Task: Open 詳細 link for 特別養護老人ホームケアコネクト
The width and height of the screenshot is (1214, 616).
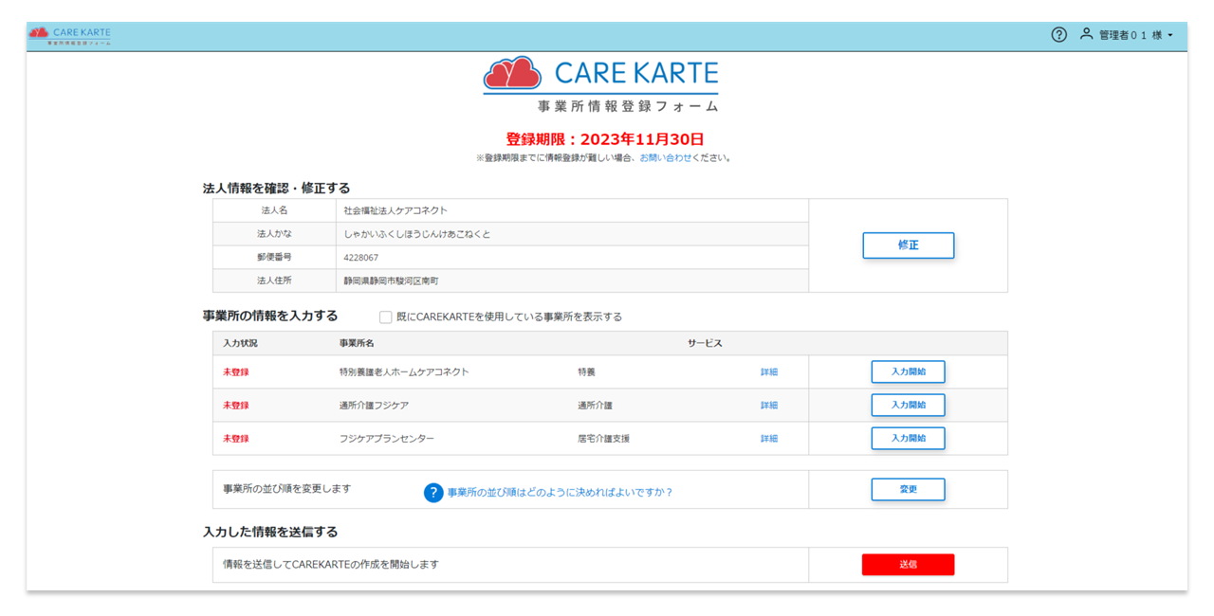Action: [769, 372]
